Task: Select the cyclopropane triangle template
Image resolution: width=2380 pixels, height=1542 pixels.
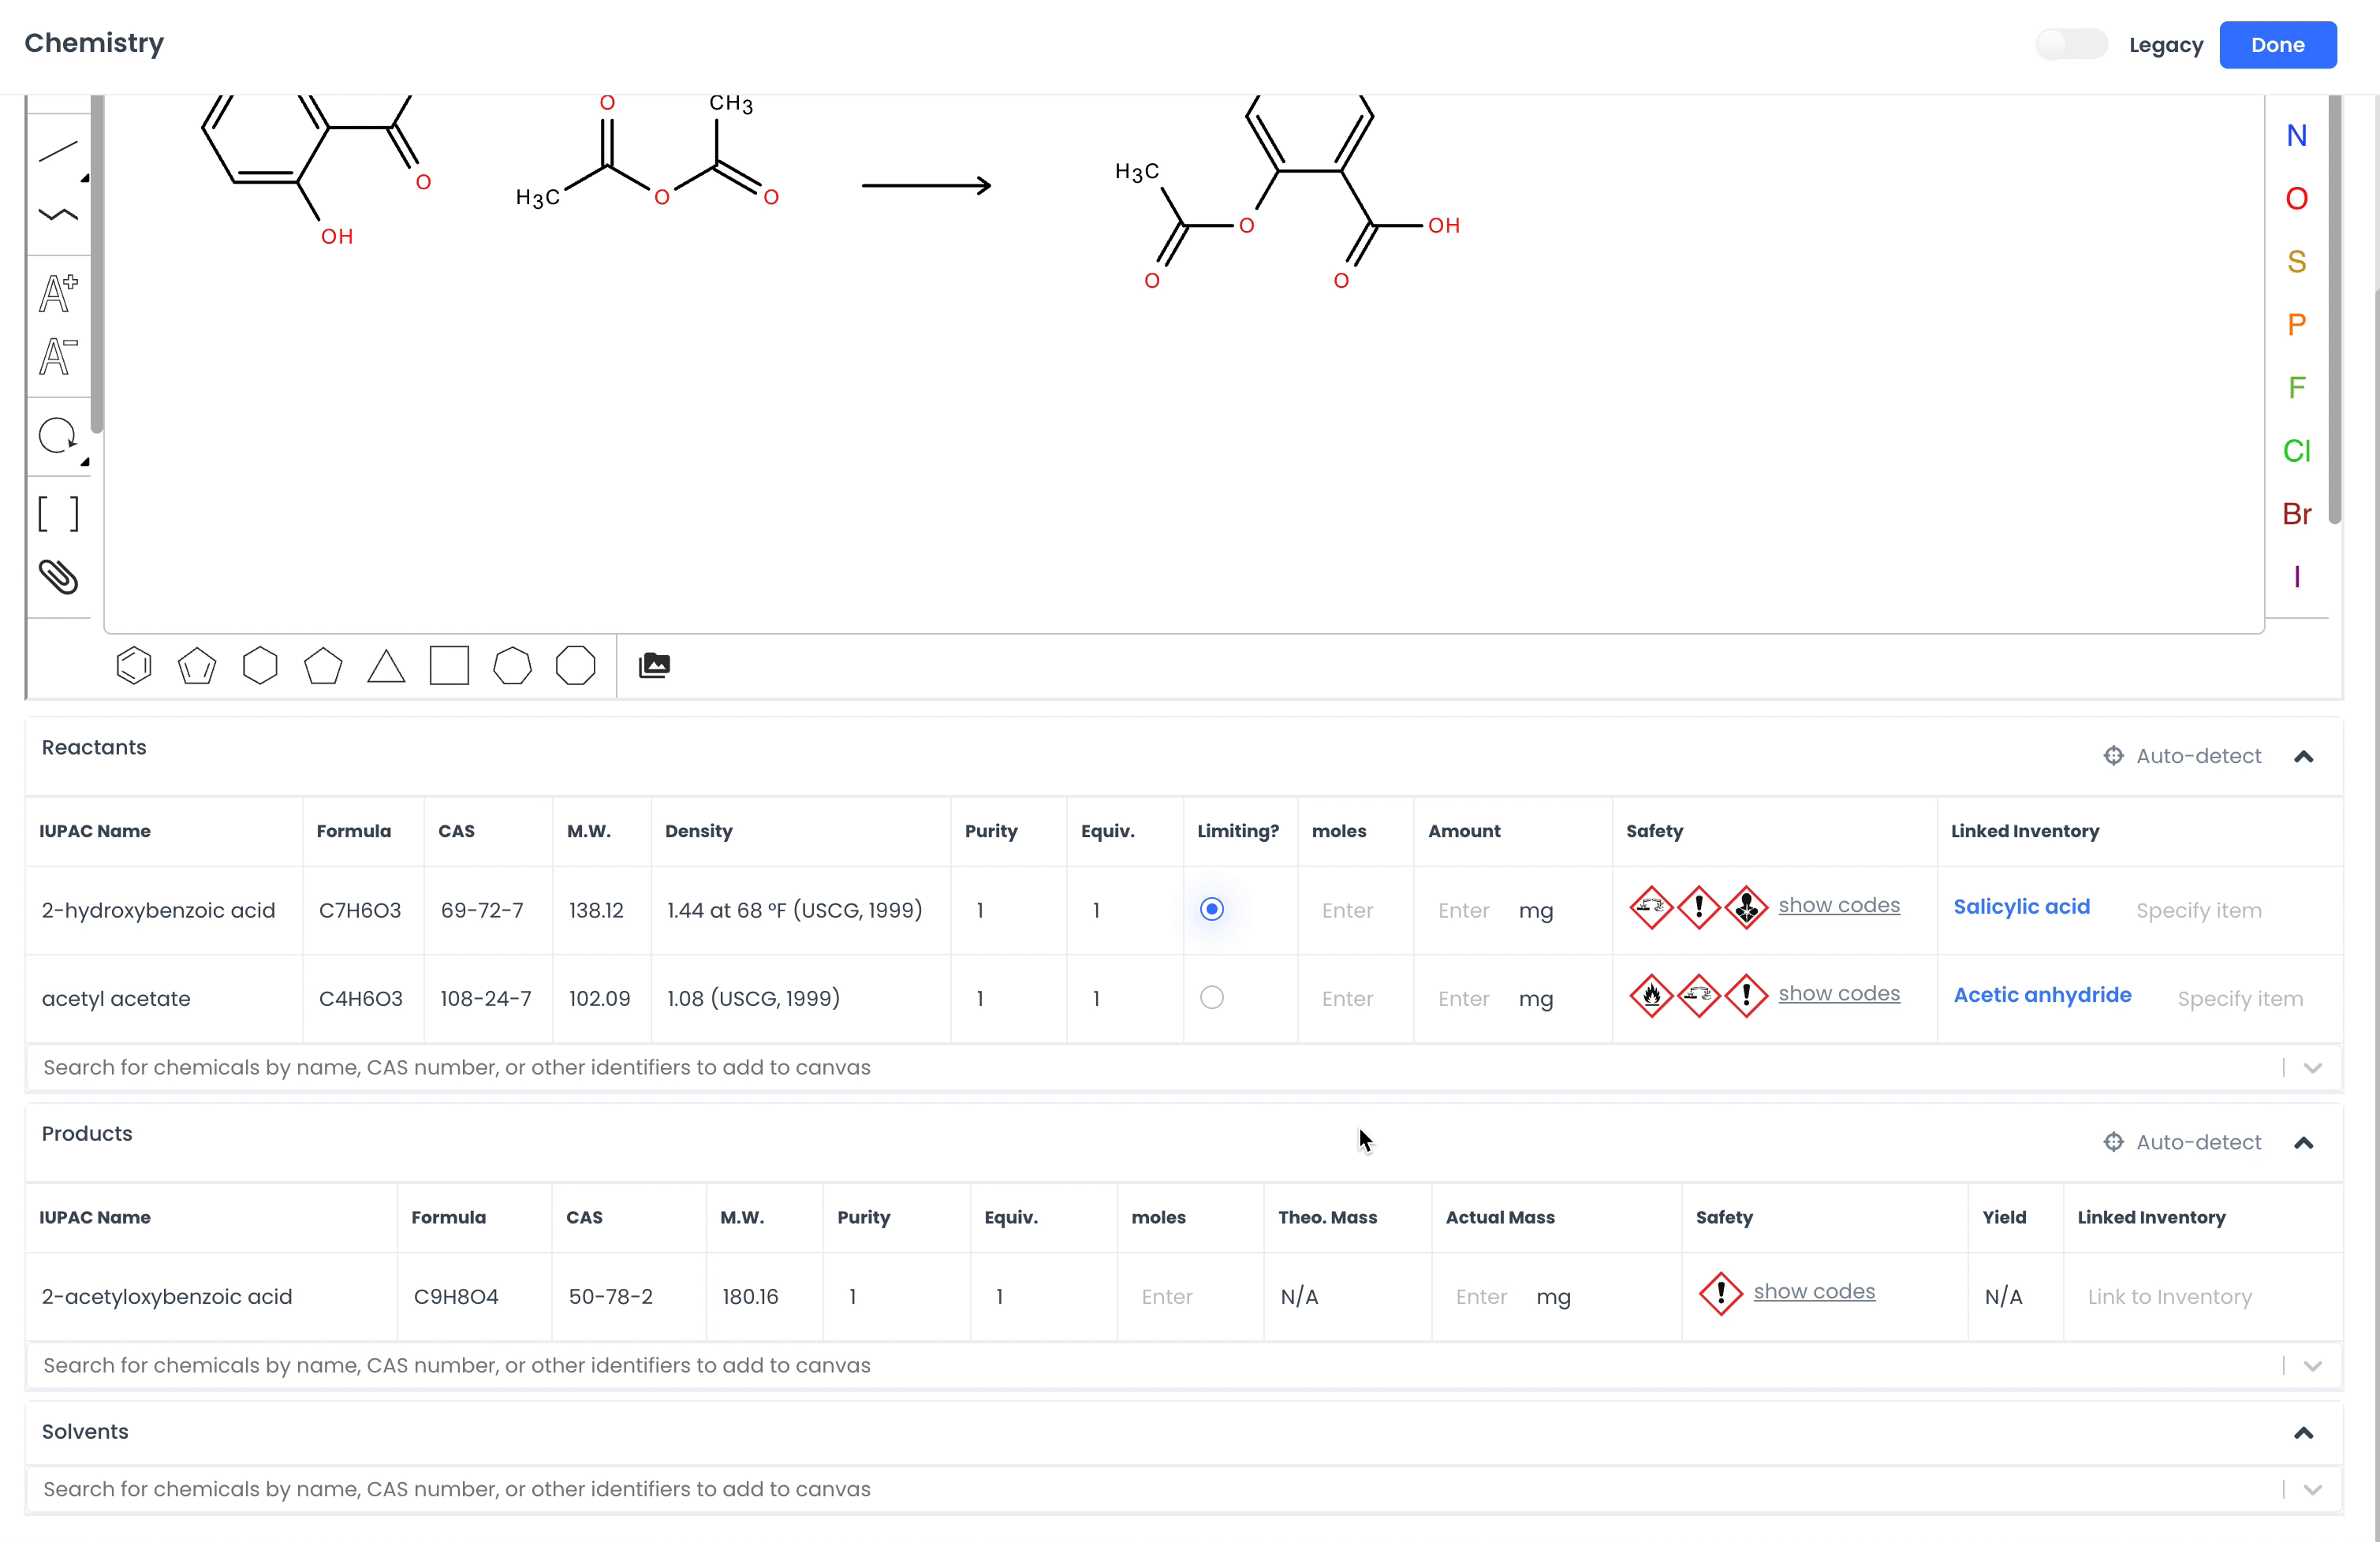Action: click(386, 665)
